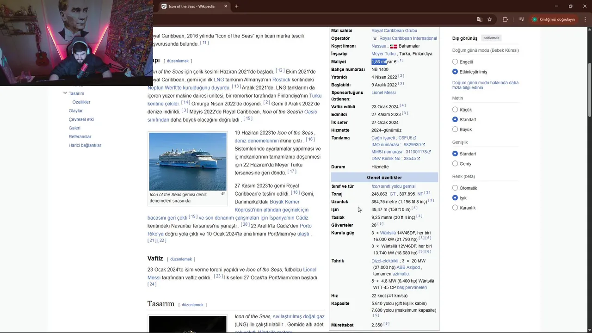Click the Wikipedia favicon on the tab
This screenshot has height=333, width=592.
click(x=164, y=6)
